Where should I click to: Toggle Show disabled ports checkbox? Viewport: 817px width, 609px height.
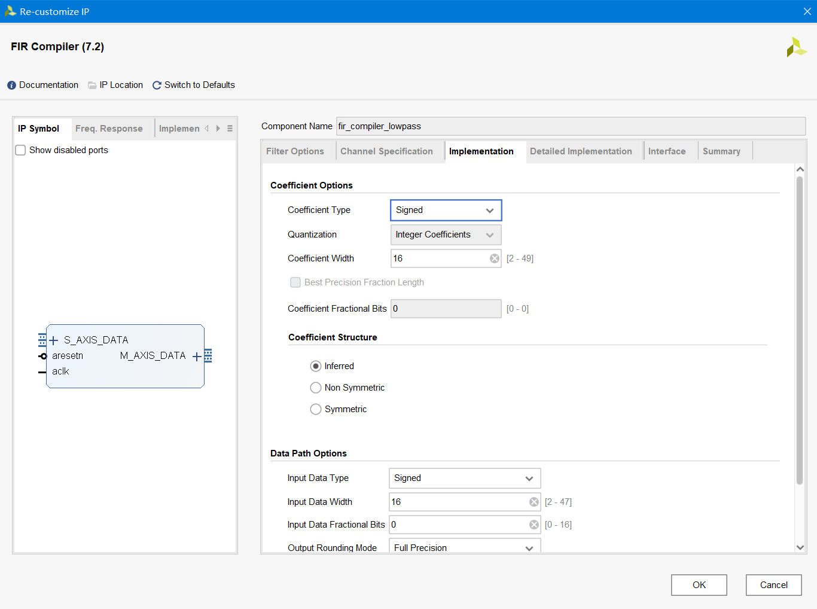[x=20, y=150]
